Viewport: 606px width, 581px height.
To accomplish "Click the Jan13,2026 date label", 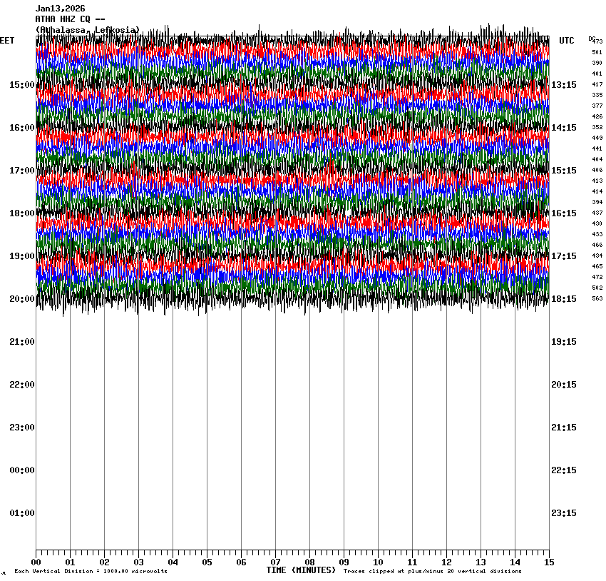I will (x=60, y=9).
